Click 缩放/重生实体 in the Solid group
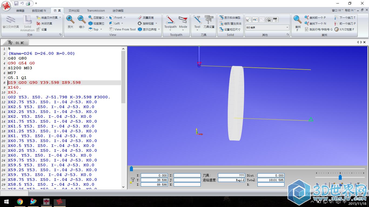369x207 pixels. pyautogui.click(x=230, y=23)
